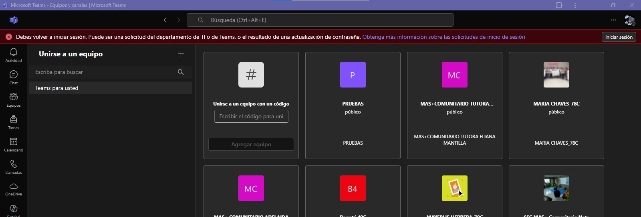The width and height of the screenshot is (641, 217).
Task: Click the Escriba para buscar field
Action: (111, 72)
